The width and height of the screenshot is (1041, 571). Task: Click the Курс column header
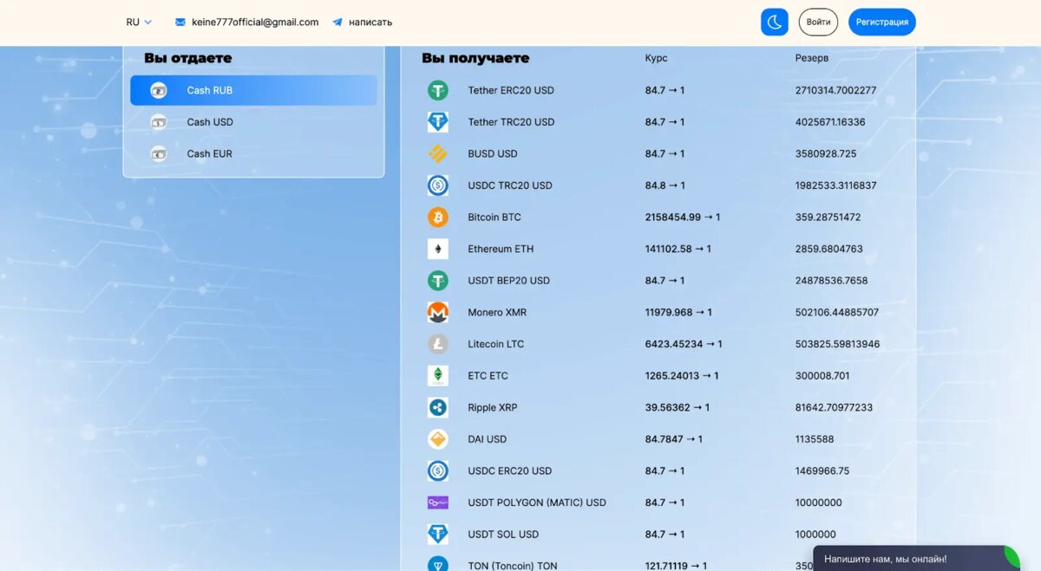pyautogui.click(x=656, y=58)
